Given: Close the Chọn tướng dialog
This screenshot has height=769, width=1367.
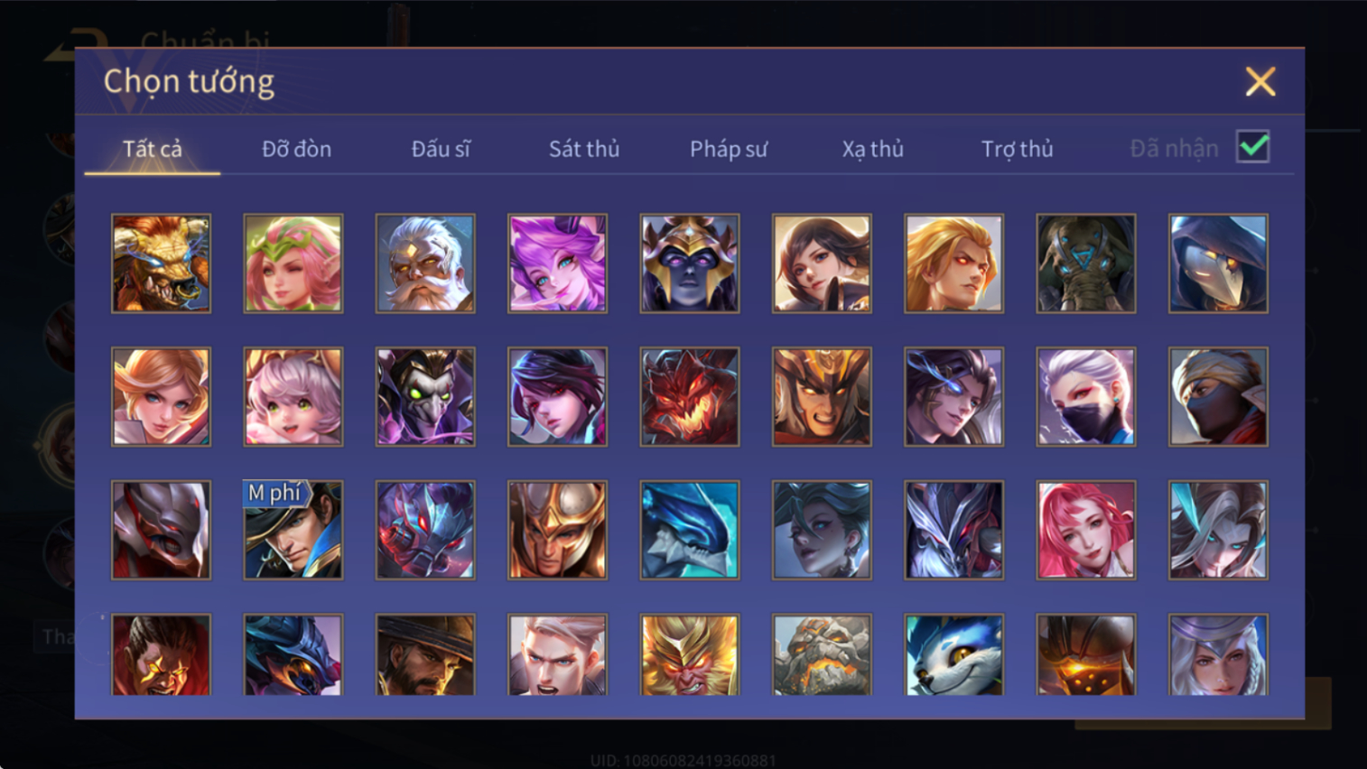Looking at the screenshot, I should 1260,82.
